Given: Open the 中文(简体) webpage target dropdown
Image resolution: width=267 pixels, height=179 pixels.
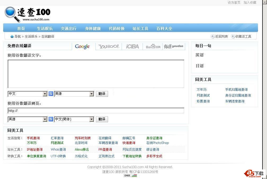Looking at the screenshot, I should [91, 119].
